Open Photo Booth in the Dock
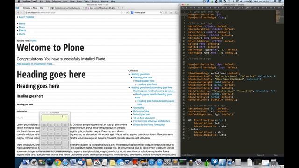Image resolution: width=299 pixels, height=168 pixels. coord(136,162)
